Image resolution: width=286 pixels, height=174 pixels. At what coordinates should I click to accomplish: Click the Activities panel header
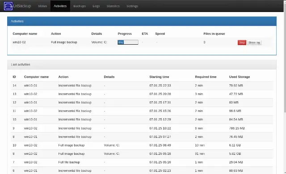(142, 21)
